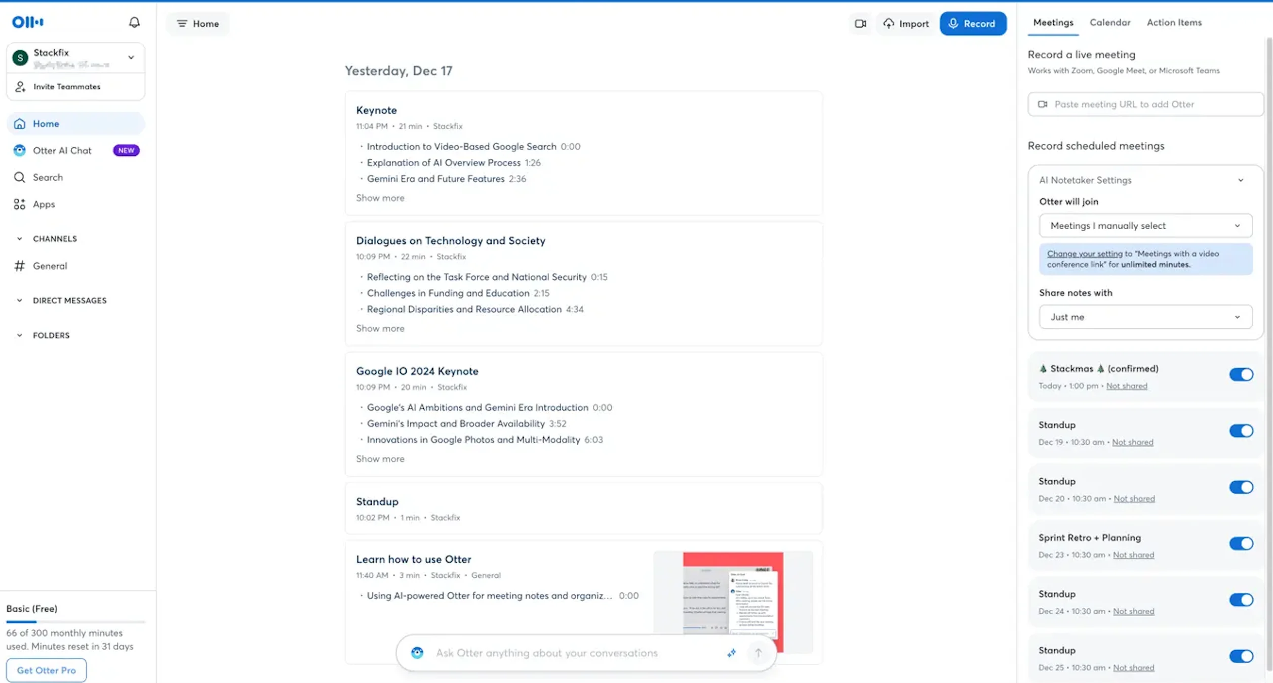Click the Import cloud upload icon
This screenshot has width=1273, height=683.
(889, 23)
